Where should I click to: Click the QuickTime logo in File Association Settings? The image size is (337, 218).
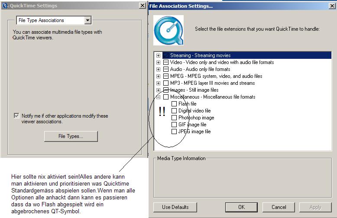tap(168, 30)
